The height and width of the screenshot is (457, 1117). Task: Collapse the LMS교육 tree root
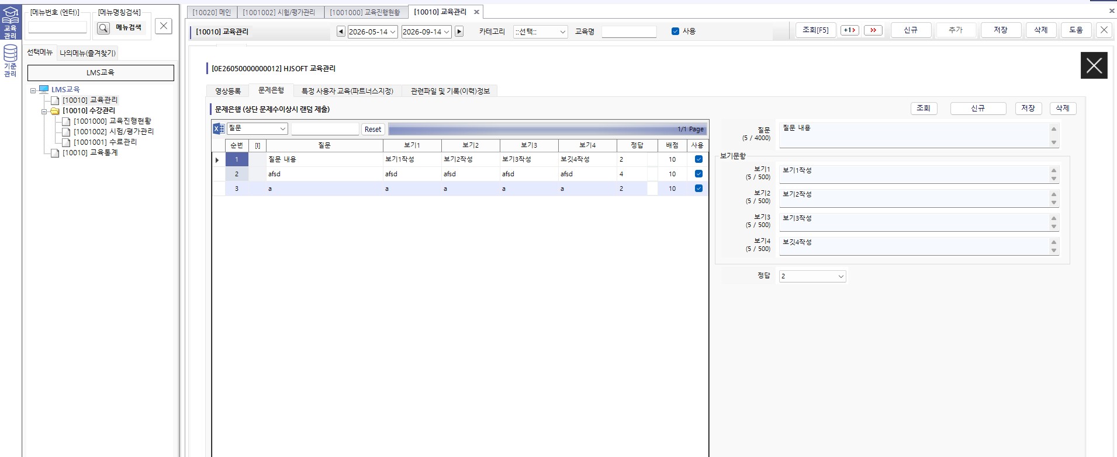pyautogui.click(x=33, y=90)
